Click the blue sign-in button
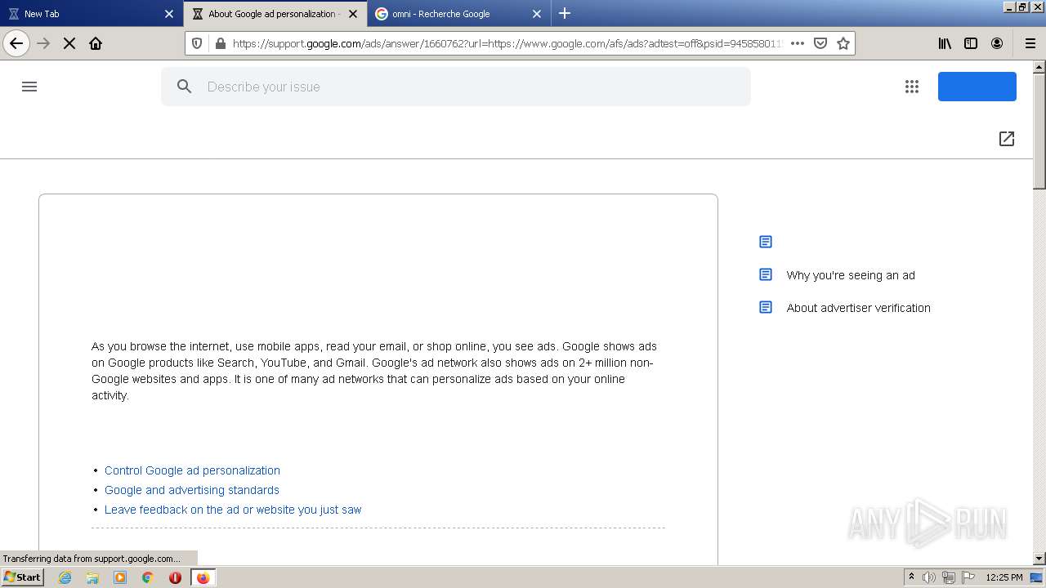This screenshot has width=1046, height=588. [x=977, y=87]
